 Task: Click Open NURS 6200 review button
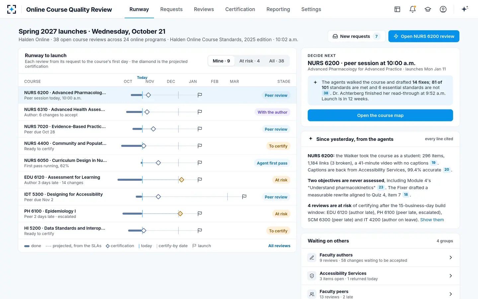[x=424, y=36]
